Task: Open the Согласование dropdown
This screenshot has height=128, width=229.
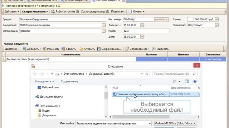Action: pos(137,49)
